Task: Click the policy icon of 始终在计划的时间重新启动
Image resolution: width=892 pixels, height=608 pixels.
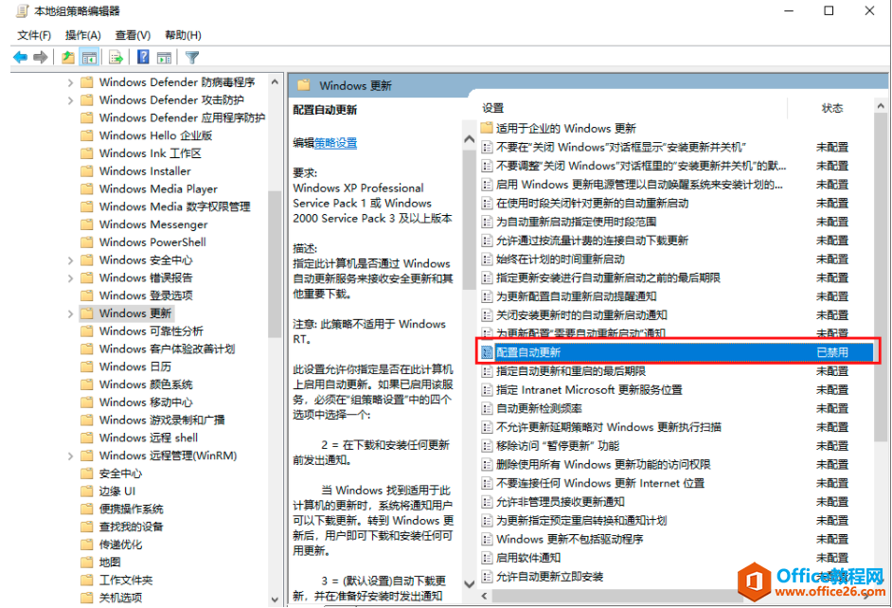Action: tap(487, 259)
